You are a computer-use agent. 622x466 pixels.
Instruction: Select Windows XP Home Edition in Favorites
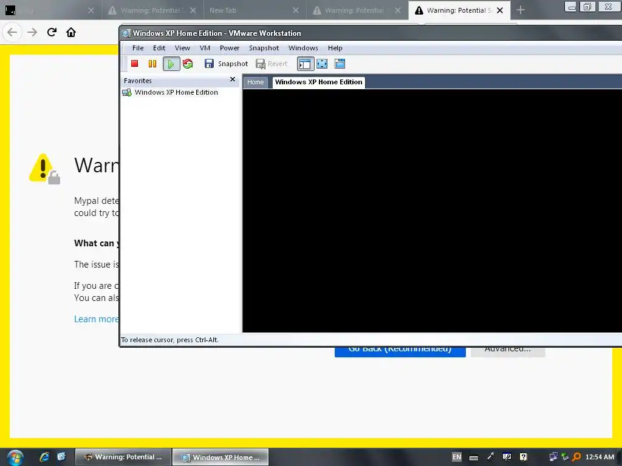coord(176,92)
